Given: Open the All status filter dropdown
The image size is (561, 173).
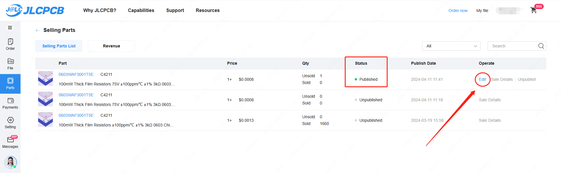Looking at the screenshot, I should tap(451, 46).
